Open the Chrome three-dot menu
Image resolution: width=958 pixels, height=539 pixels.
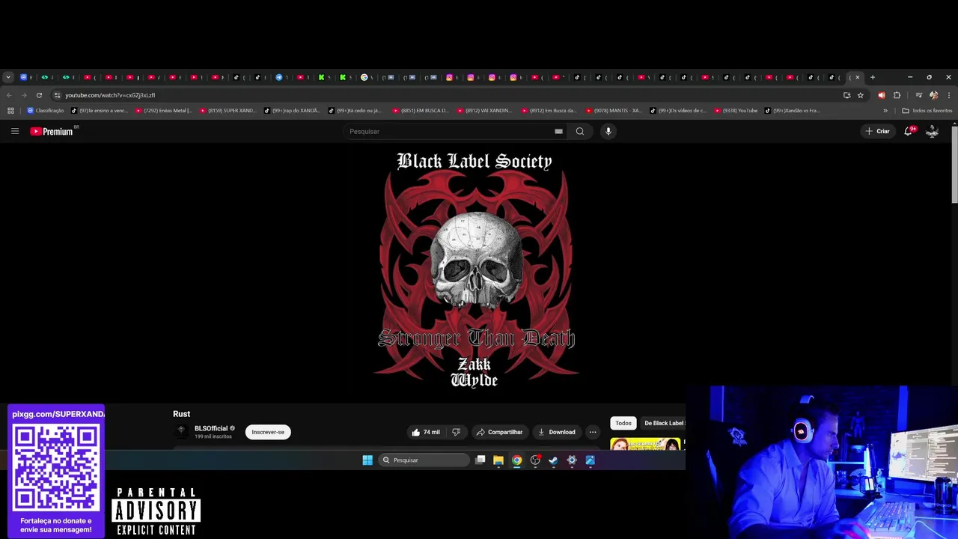pos(949,95)
